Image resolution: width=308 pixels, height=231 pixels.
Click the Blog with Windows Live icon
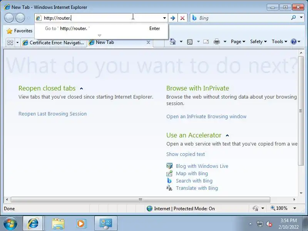169,166
